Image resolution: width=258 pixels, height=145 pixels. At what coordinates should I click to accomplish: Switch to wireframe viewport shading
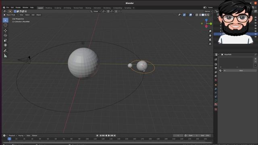[200, 15]
